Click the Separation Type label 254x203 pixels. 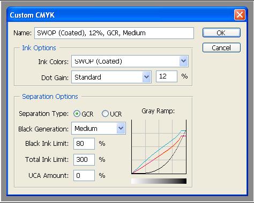43,114
